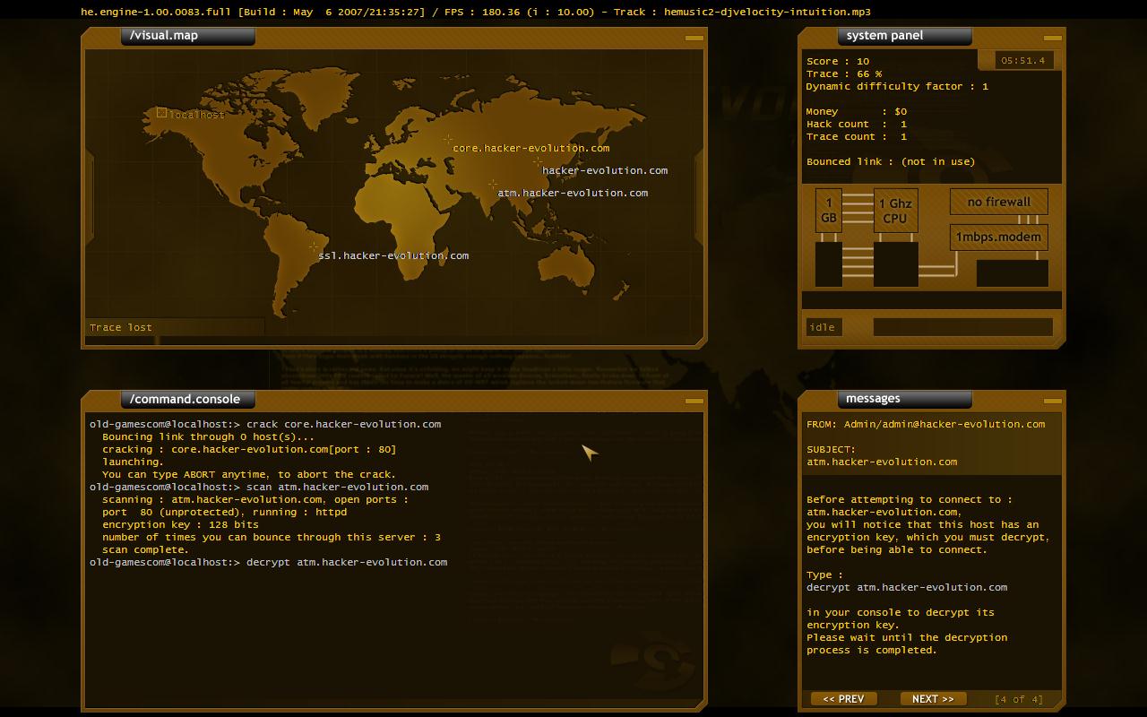1147x717 pixels.
Task: Click the system panel title tab
Action: tap(905, 36)
